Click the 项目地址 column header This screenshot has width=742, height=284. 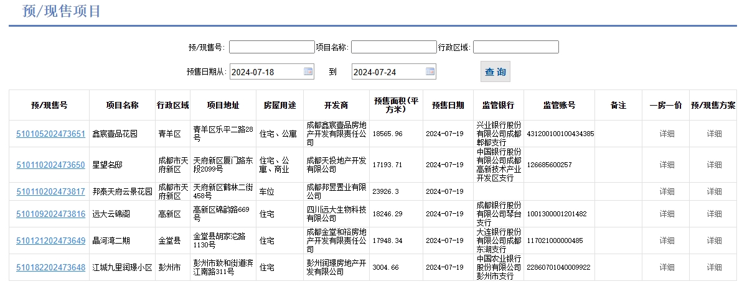point(223,106)
